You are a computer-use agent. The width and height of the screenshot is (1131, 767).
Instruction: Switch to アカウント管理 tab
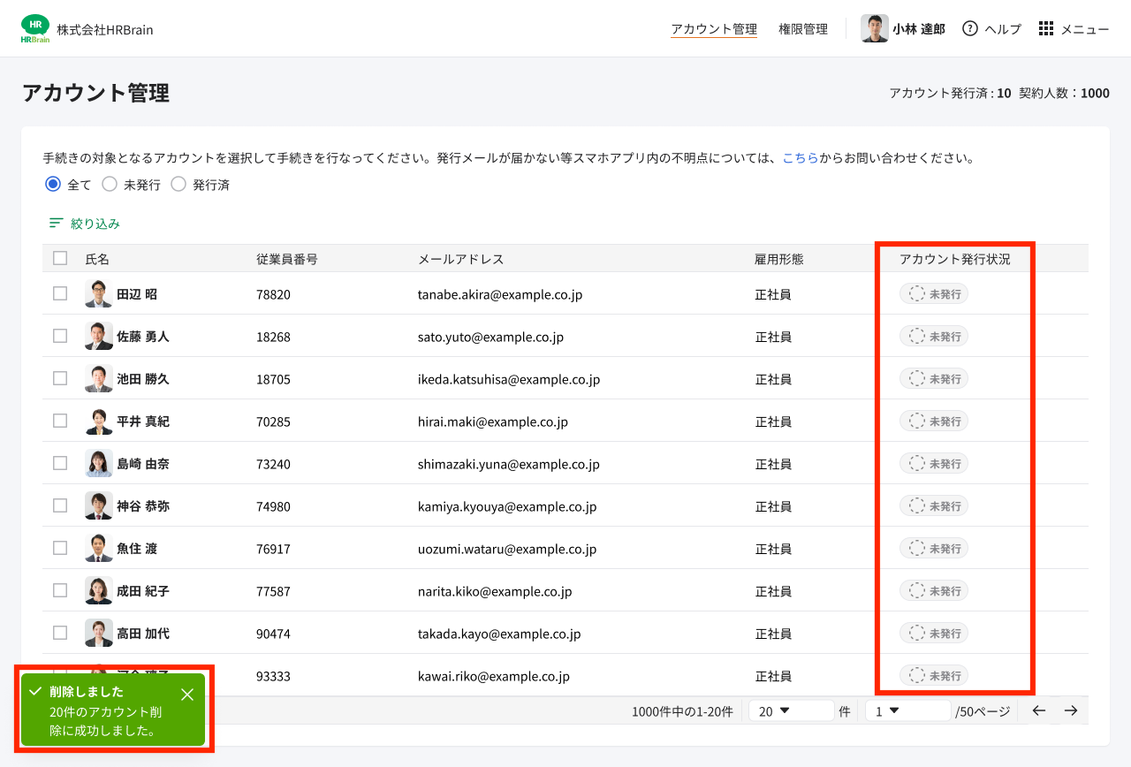tap(713, 29)
